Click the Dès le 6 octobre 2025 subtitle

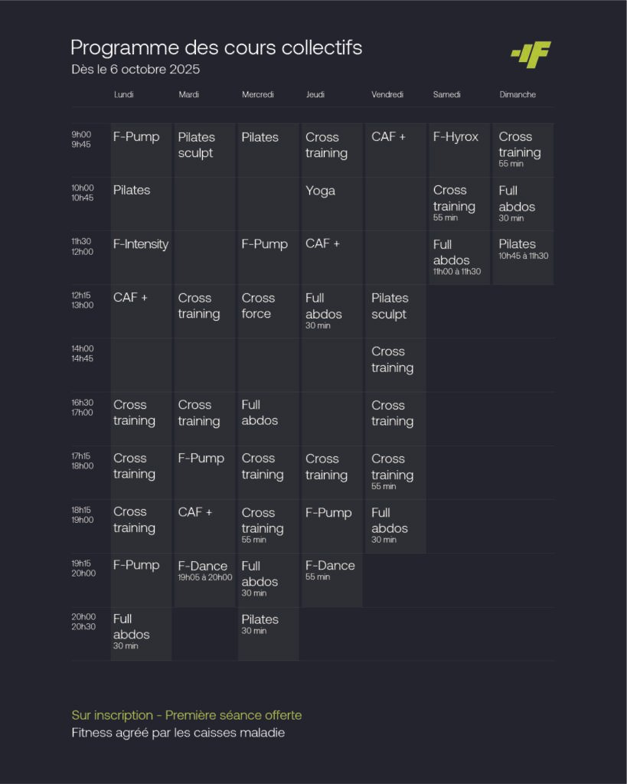135,70
